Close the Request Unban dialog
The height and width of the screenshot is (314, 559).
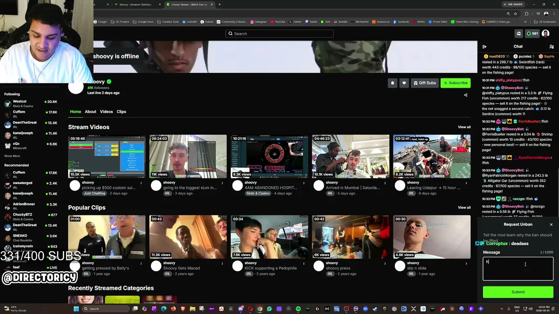tap(551, 225)
